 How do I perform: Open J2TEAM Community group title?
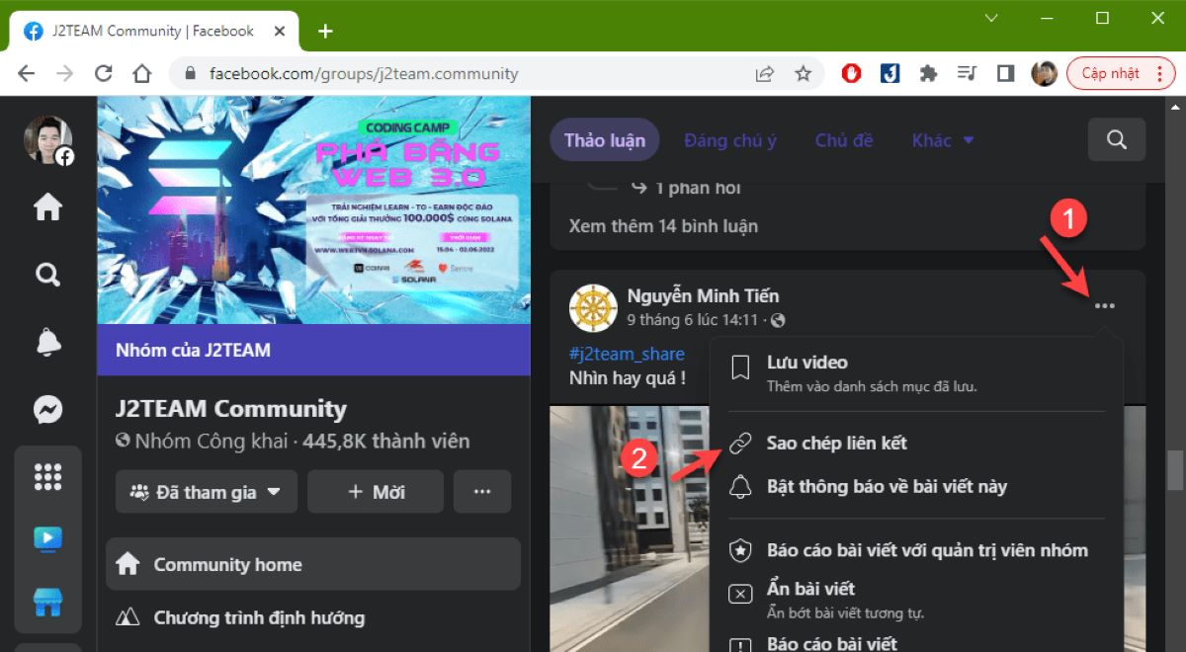point(231,409)
